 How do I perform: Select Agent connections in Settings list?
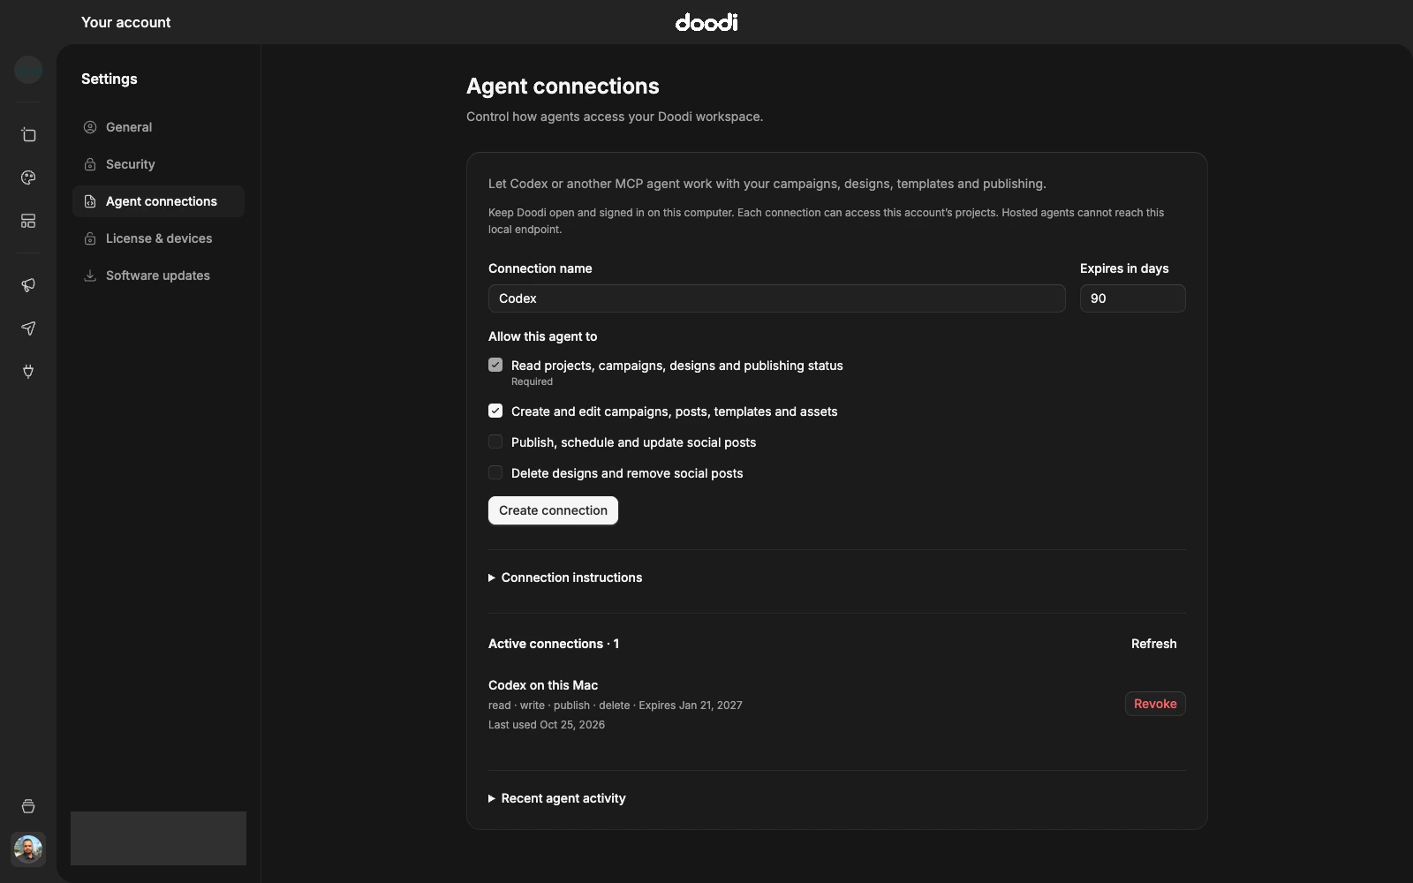(158, 201)
